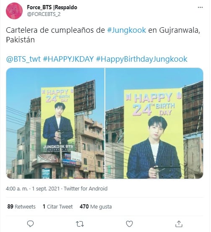This screenshot has height=232, width=211.
Task: Like the tweet with the heart icon
Action: (x=129, y=224)
